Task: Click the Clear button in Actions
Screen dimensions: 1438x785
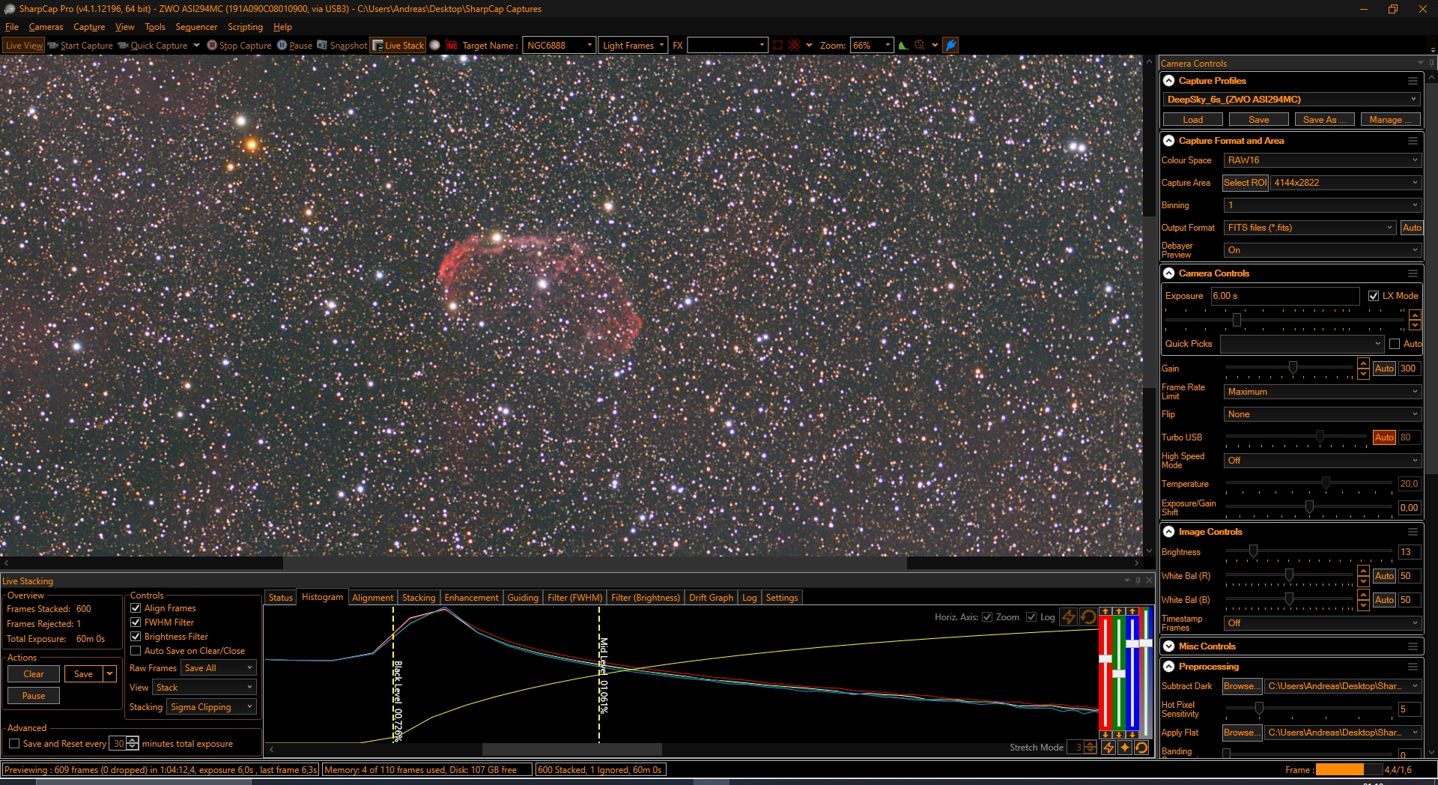Action: 34,674
